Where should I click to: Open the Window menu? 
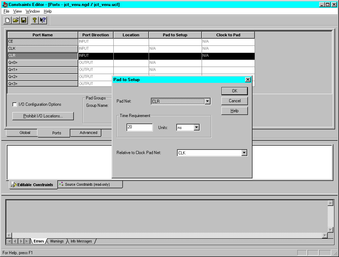point(32,11)
